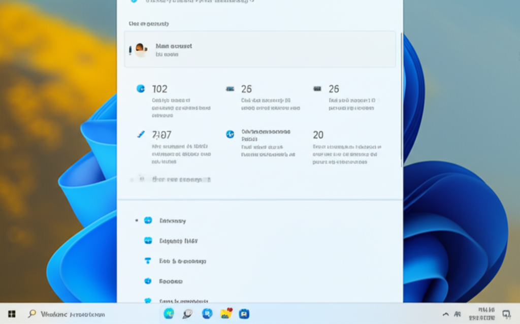Expand the hidden system tray icons chevron
The height and width of the screenshot is (324, 520).
tap(446, 314)
